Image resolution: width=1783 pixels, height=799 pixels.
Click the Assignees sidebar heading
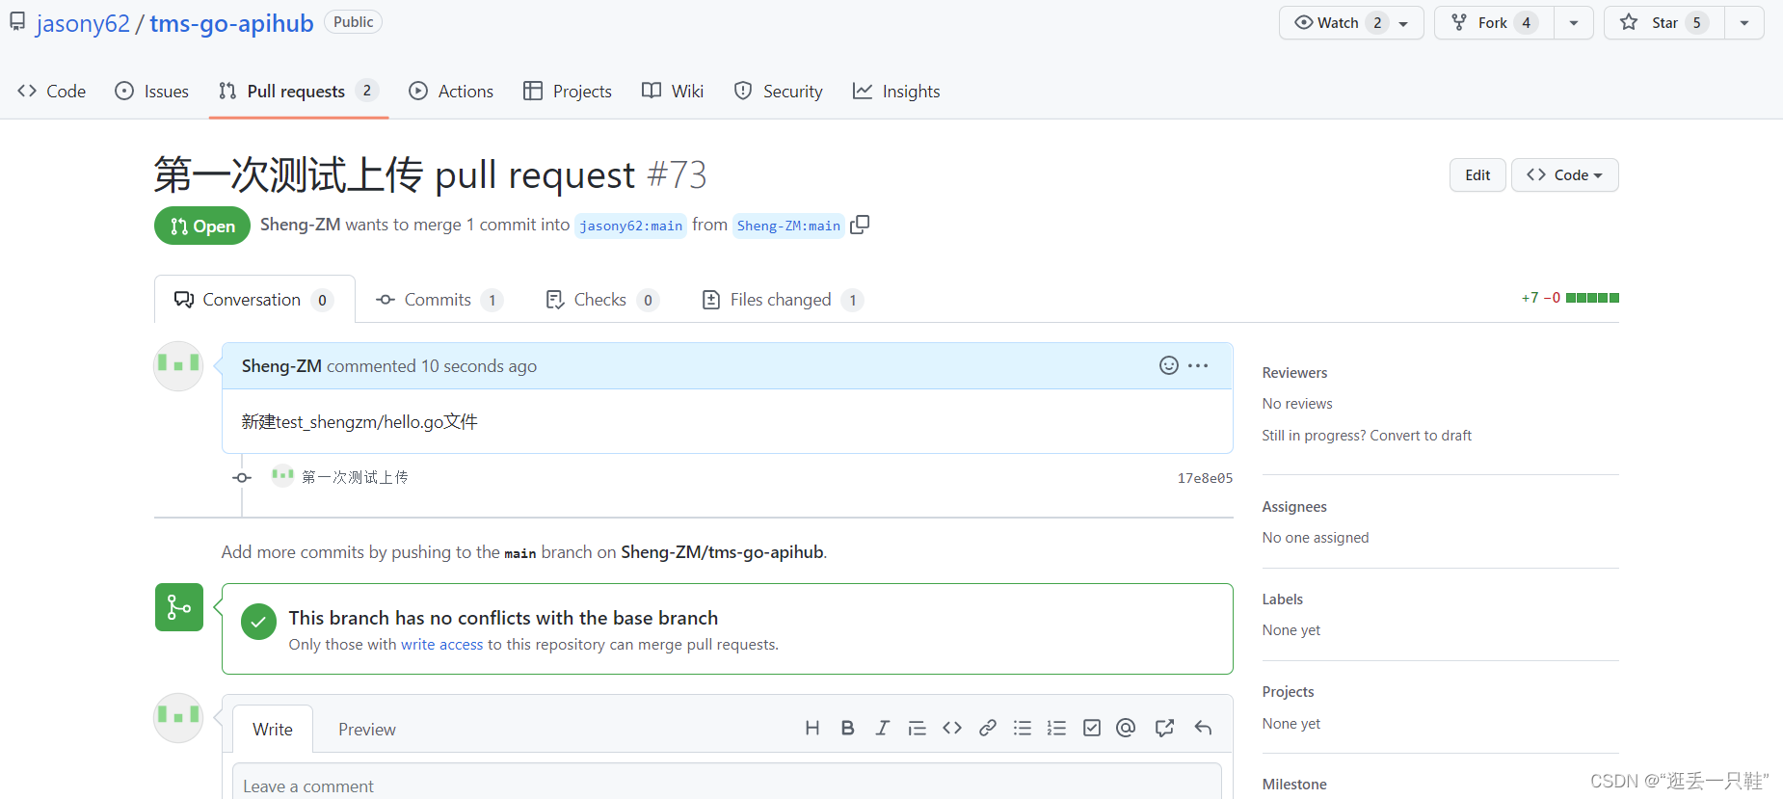coord(1294,507)
